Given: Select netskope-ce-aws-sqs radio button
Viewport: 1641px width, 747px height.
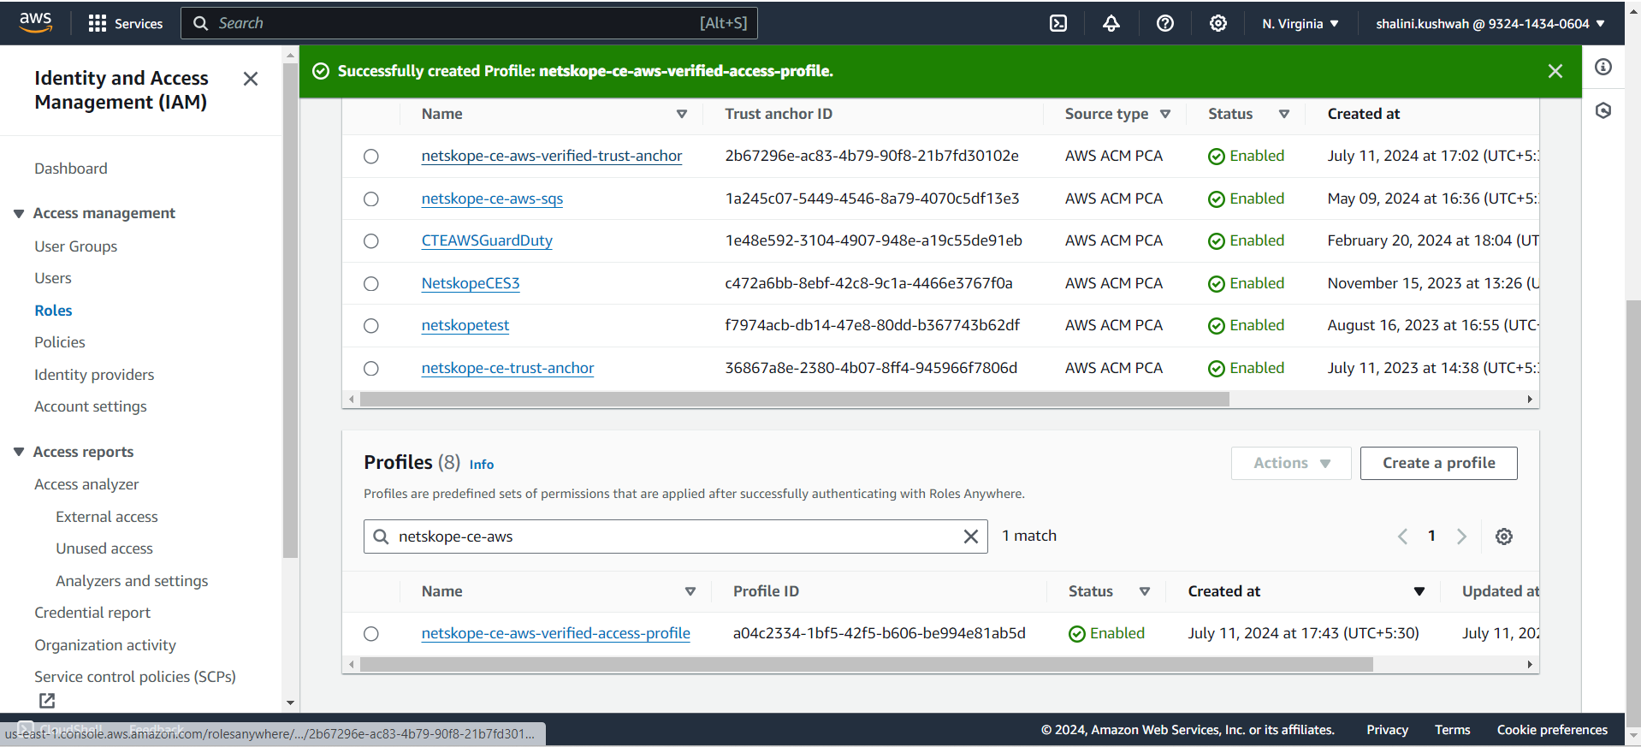Looking at the screenshot, I should (371, 199).
